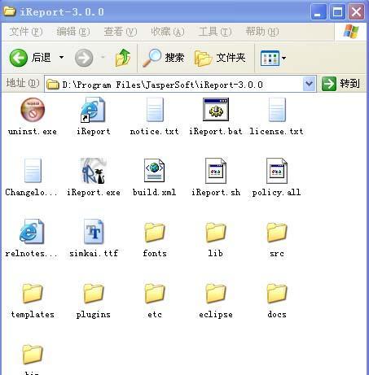Image resolution: width=369 pixels, height=375 pixels.
Task: Open the Back button history dropdown arrow
Action: pos(62,58)
